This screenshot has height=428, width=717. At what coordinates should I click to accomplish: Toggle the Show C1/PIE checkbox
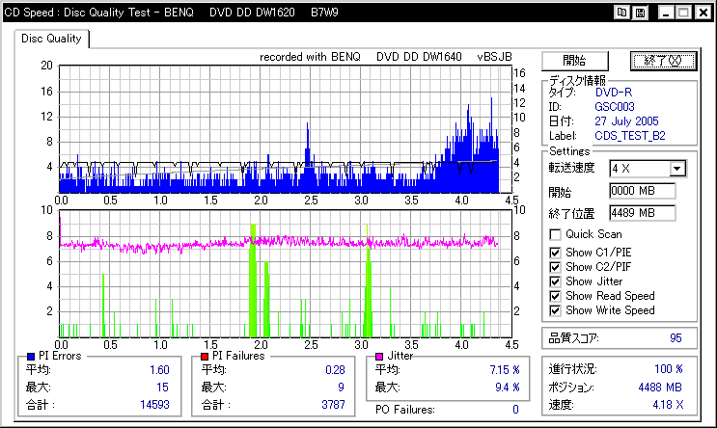point(555,253)
